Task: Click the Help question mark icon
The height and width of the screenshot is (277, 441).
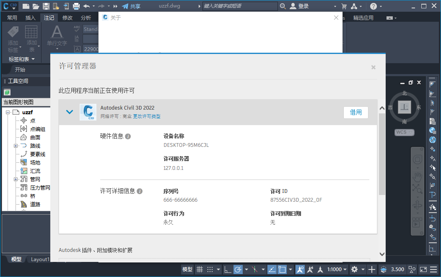Action: [x=374, y=6]
